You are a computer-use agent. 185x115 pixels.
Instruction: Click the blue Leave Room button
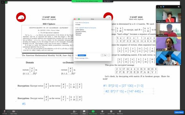click(179, 112)
